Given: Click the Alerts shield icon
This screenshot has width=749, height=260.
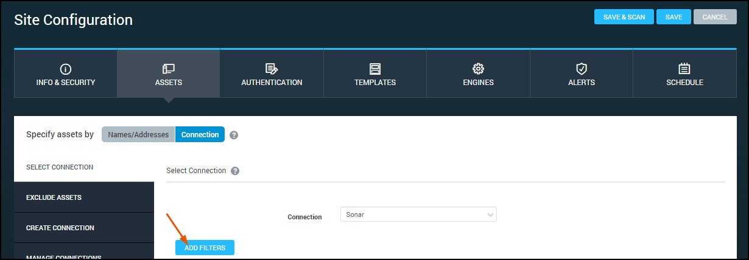Looking at the screenshot, I should click(x=581, y=69).
